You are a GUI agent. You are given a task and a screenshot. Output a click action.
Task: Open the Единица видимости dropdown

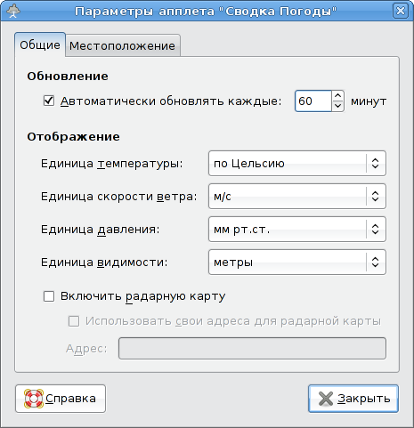point(297,262)
